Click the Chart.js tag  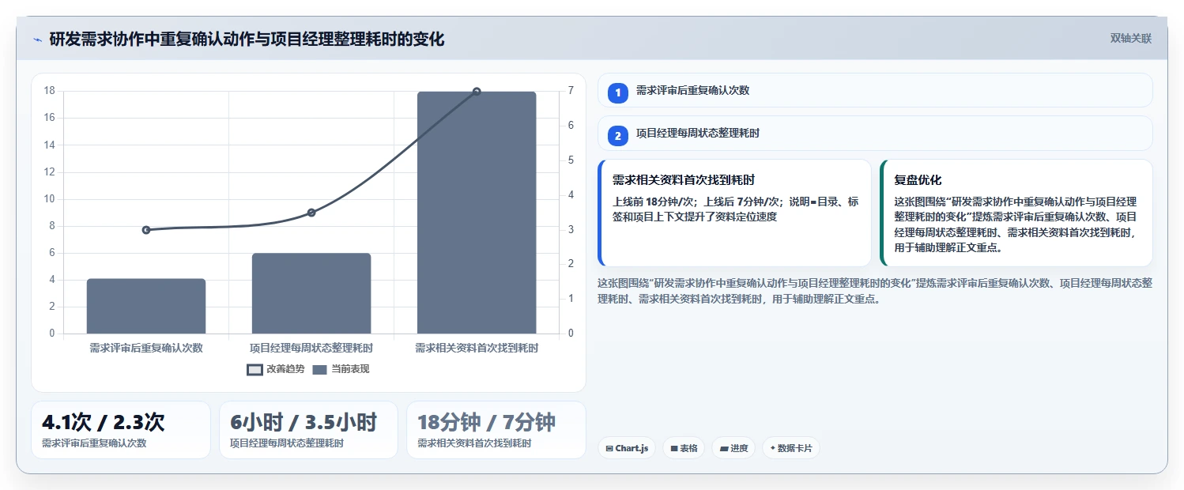627,448
